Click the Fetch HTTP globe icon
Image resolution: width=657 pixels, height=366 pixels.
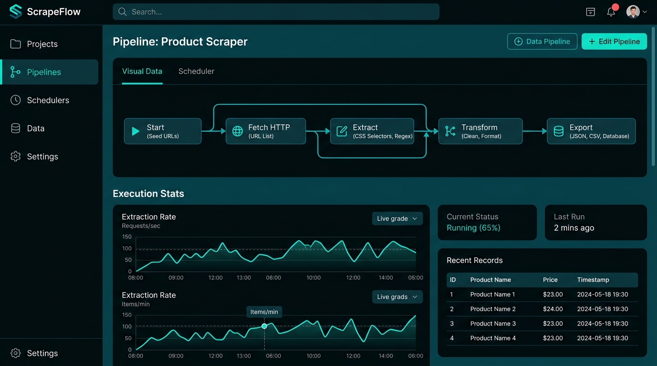(237, 131)
